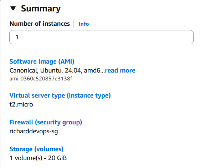This screenshot has width=200, height=168.
Task: Click the Number of instances label
Action: tap(40, 24)
